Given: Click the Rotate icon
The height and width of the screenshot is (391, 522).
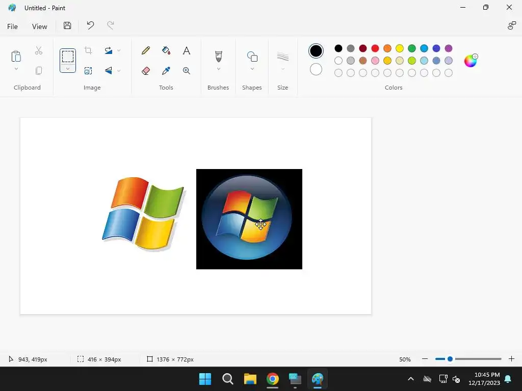Looking at the screenshot, I should 109,50.
